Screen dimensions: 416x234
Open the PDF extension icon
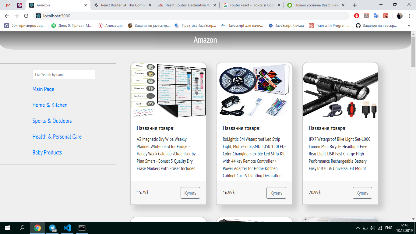coord(366,16)
